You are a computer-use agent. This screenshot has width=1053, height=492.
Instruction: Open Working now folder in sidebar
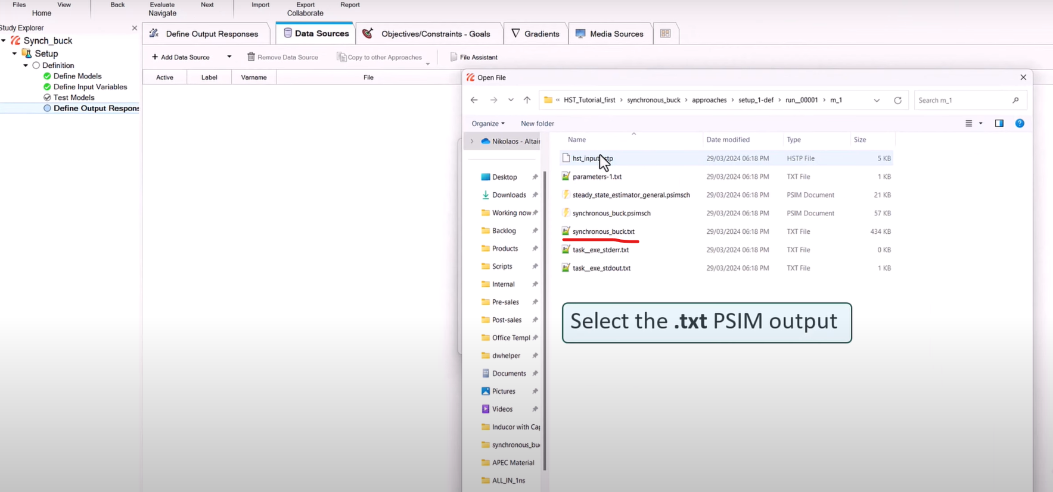point(511,213)
